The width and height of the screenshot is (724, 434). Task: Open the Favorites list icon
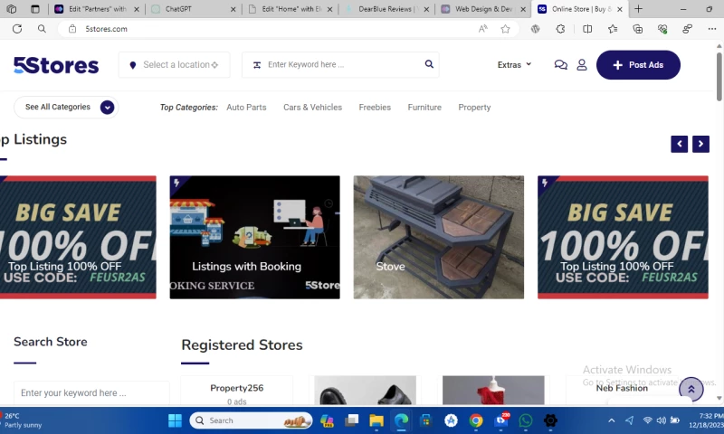(613, 29)
